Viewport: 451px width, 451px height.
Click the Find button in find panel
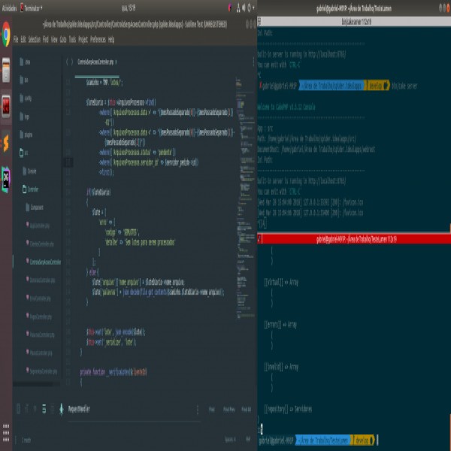coord(212,410)
